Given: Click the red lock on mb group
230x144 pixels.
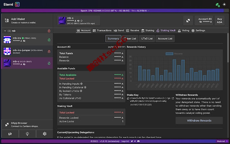Looking at the screenshot, I should tap(49, 31).
